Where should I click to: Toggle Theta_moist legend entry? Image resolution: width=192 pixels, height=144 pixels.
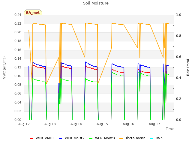coord(132,138)
